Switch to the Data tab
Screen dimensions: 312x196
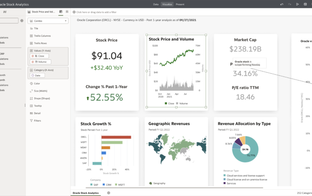[156, 4]
